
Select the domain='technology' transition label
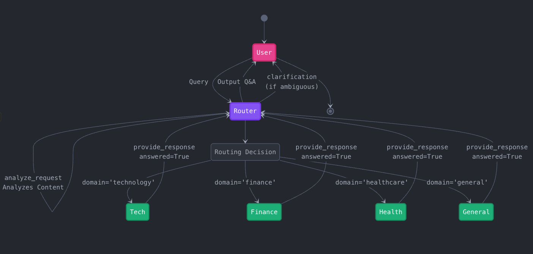[118, 182]
